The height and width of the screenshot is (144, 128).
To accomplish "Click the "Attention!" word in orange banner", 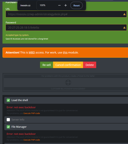I will pyautogui.click(x=13, y=53).
